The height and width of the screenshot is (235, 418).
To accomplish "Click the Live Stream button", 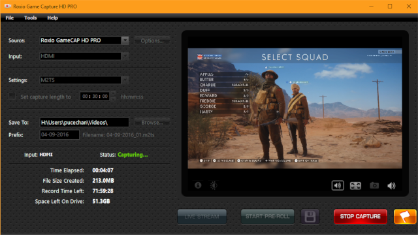I will (202, 216).
